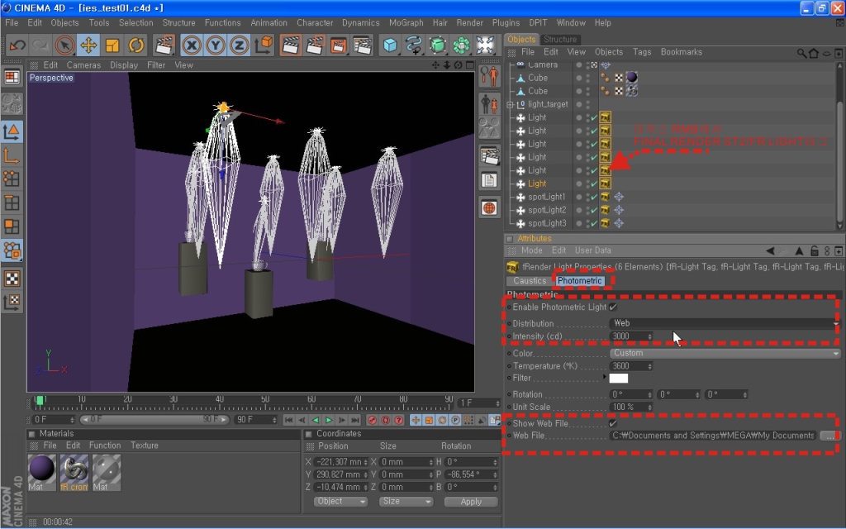The height and width of the screenshot is (529, 846).
Task: Toggle visibility dot of first Cube
Action: tap(579, 78)
